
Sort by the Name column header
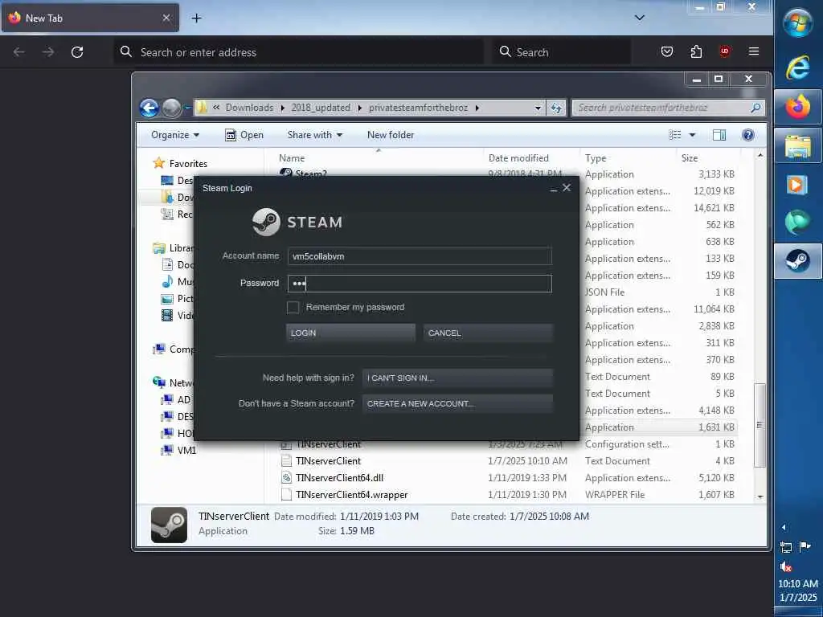coord(379,158)
